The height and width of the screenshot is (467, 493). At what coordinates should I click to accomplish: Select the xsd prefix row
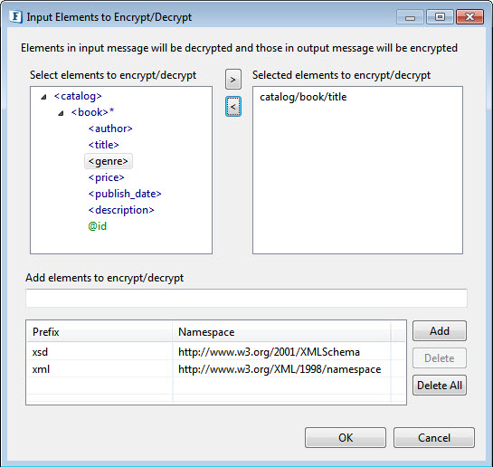pyautogui.click(x=215, y=352)
